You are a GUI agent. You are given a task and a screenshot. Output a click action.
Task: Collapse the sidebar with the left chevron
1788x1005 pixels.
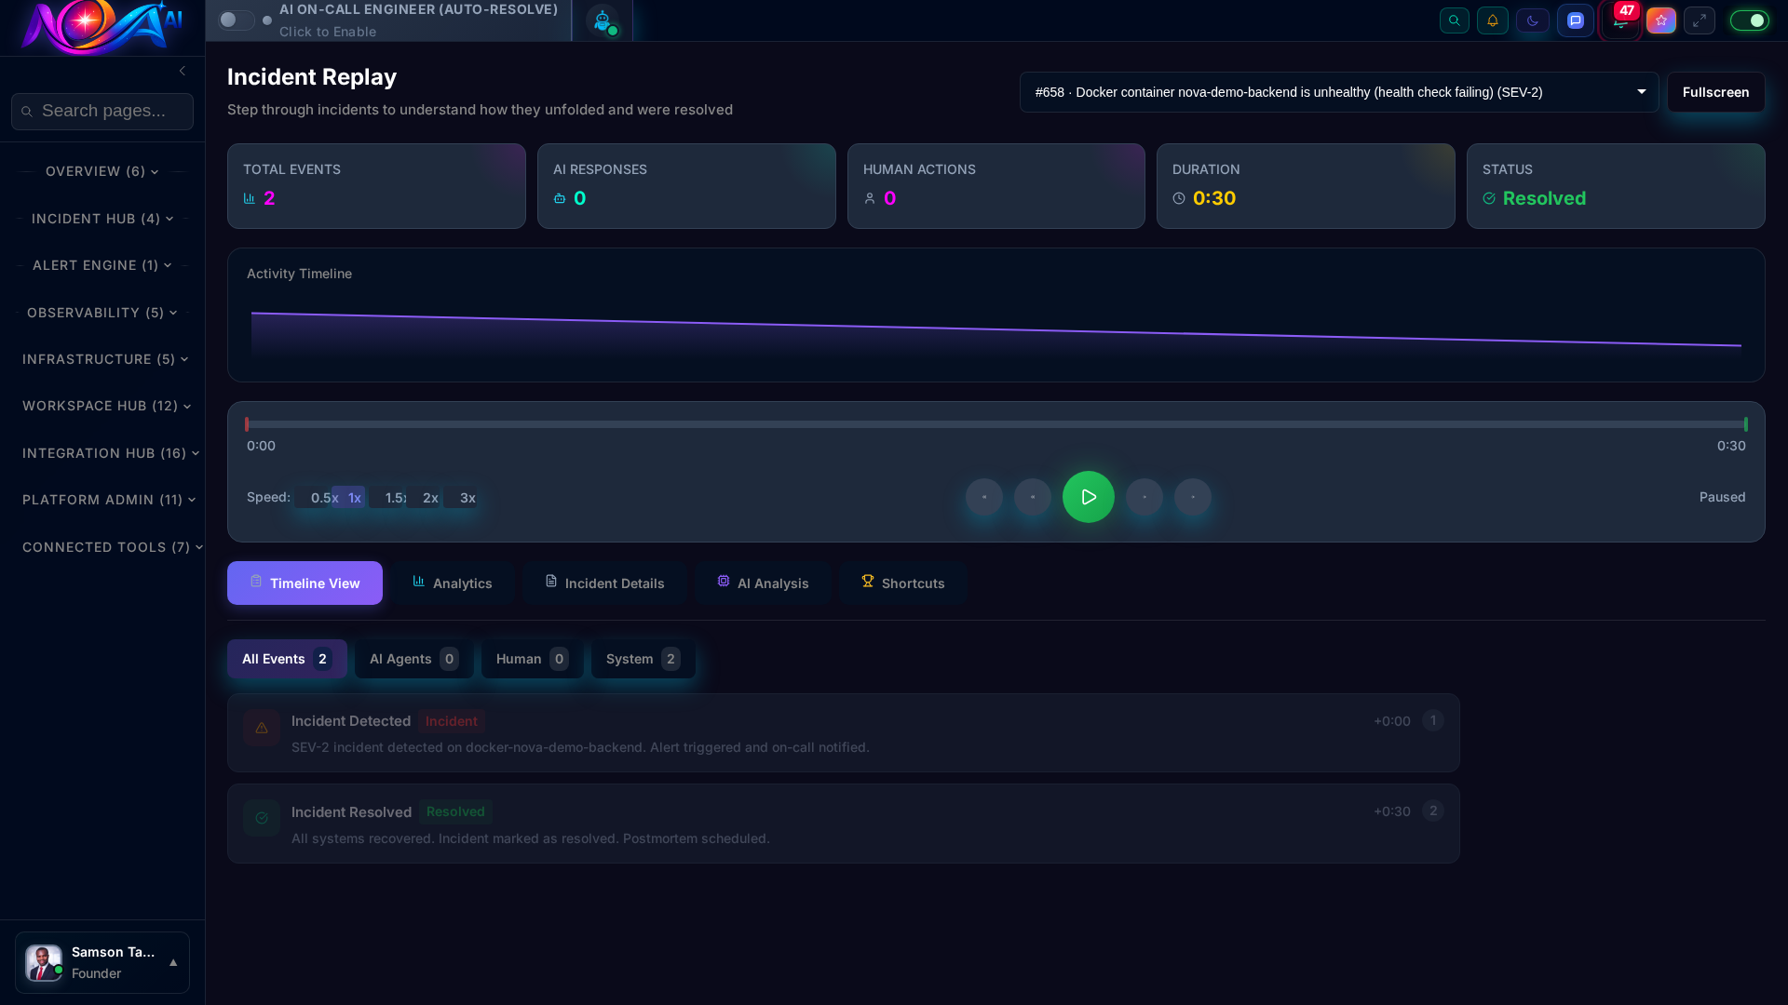(183, 71)
